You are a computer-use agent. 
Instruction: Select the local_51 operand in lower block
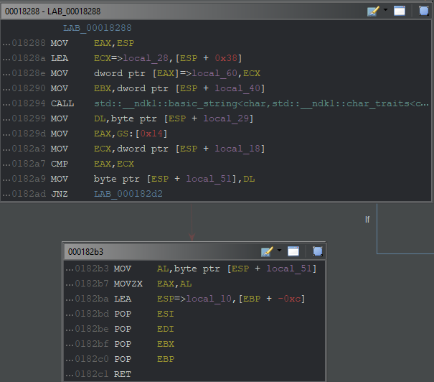[x=291, y=269]
